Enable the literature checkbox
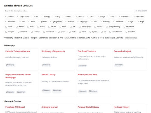This screenshot has width=151, height=113. click(x=114, y=21)
